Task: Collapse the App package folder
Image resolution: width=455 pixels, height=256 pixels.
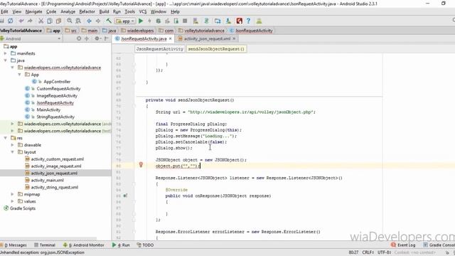Action: tap(19, 75)
